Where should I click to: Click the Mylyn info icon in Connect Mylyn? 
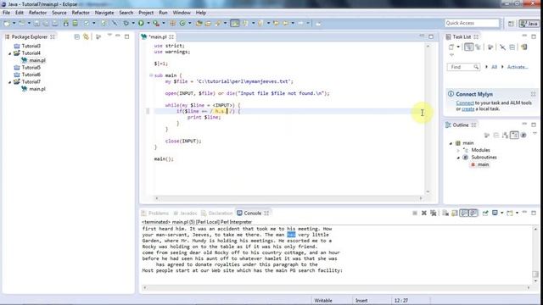click(451, 94)
